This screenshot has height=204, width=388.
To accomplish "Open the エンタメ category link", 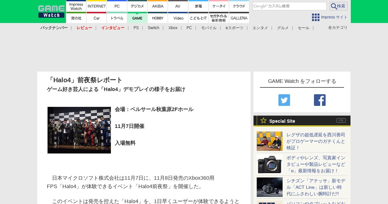I will coord(260,28).
